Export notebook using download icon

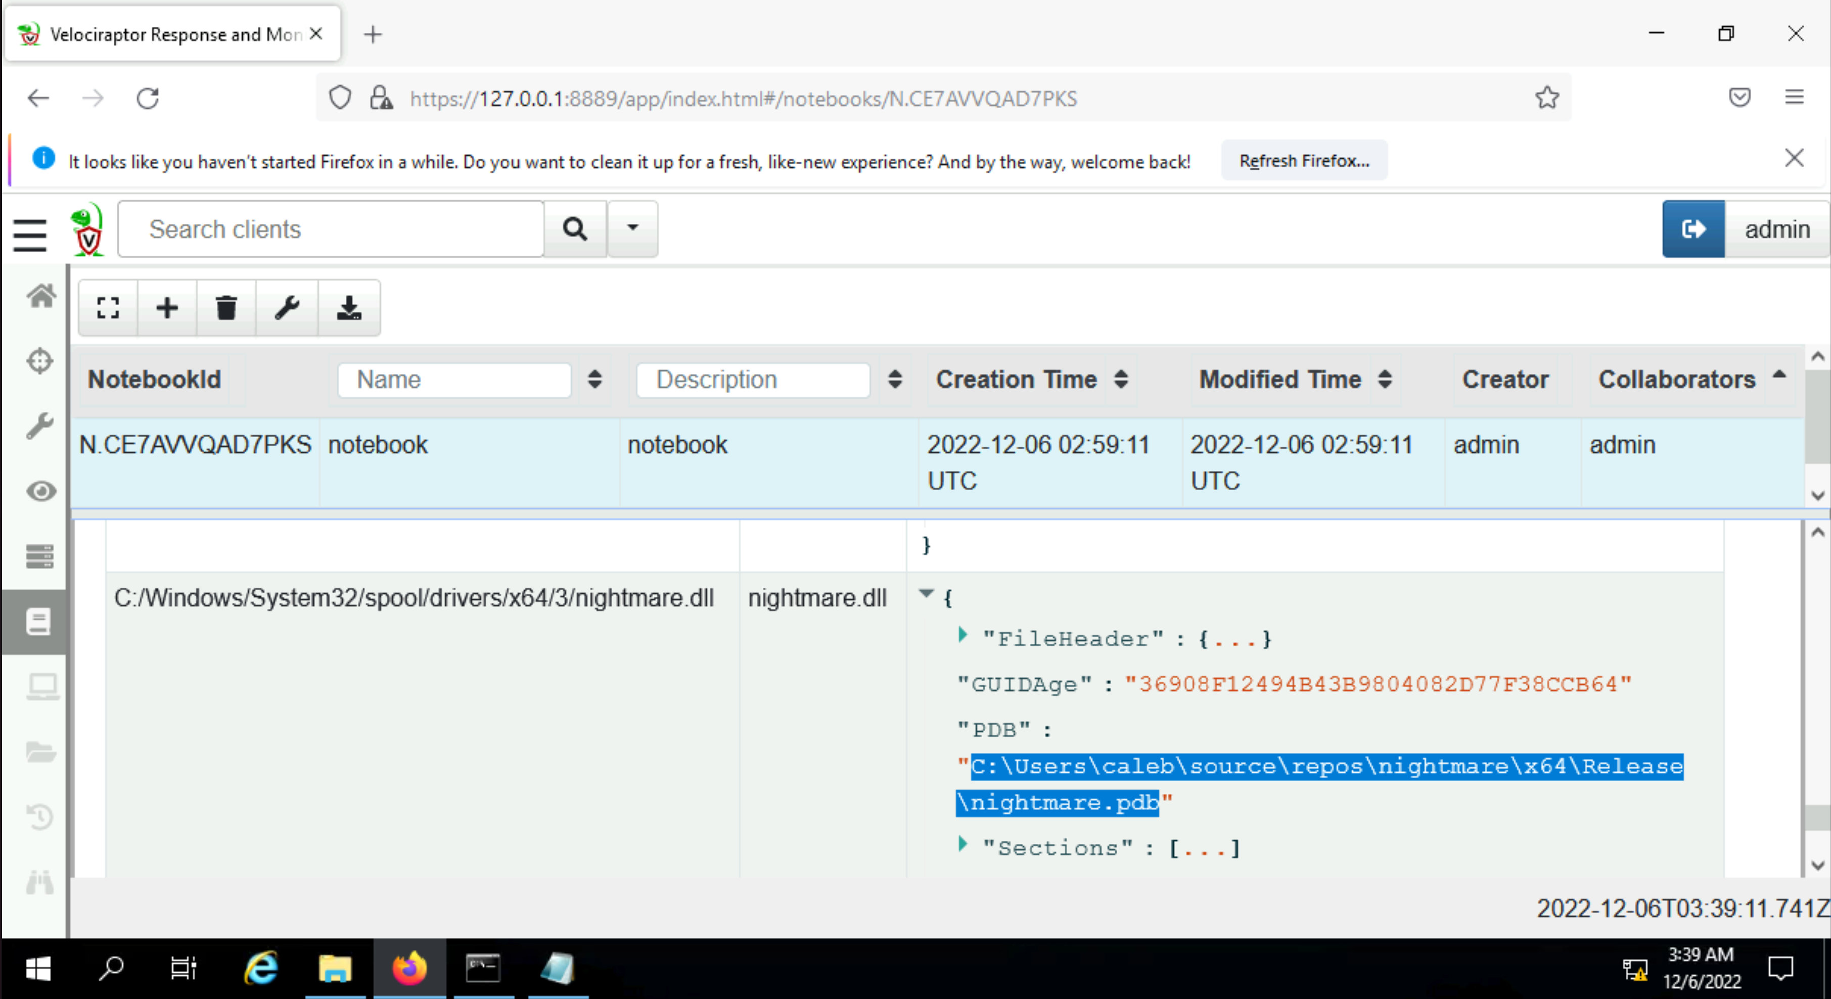coord(349,308)
